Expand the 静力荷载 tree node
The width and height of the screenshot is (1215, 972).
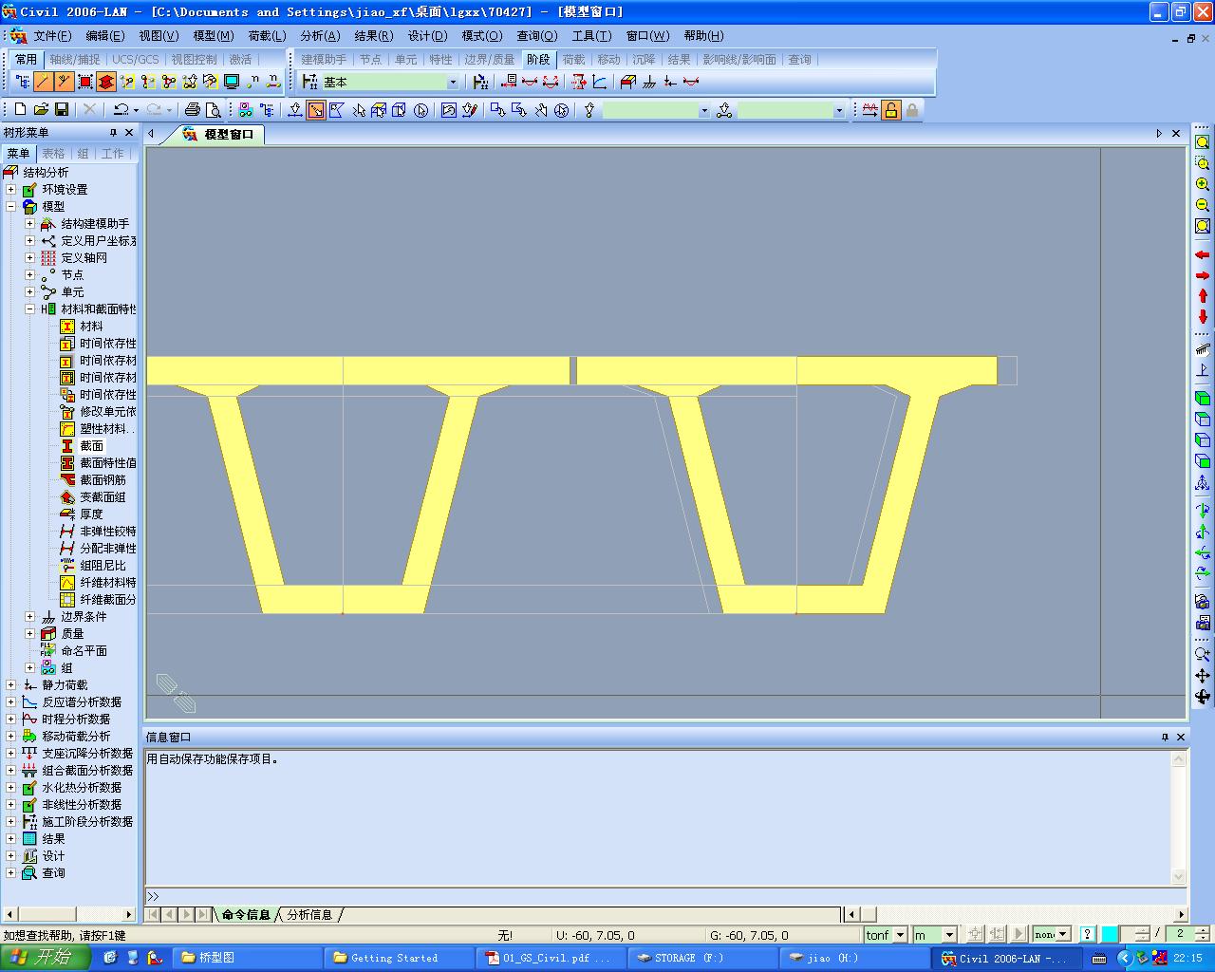[x=10, y=685]
